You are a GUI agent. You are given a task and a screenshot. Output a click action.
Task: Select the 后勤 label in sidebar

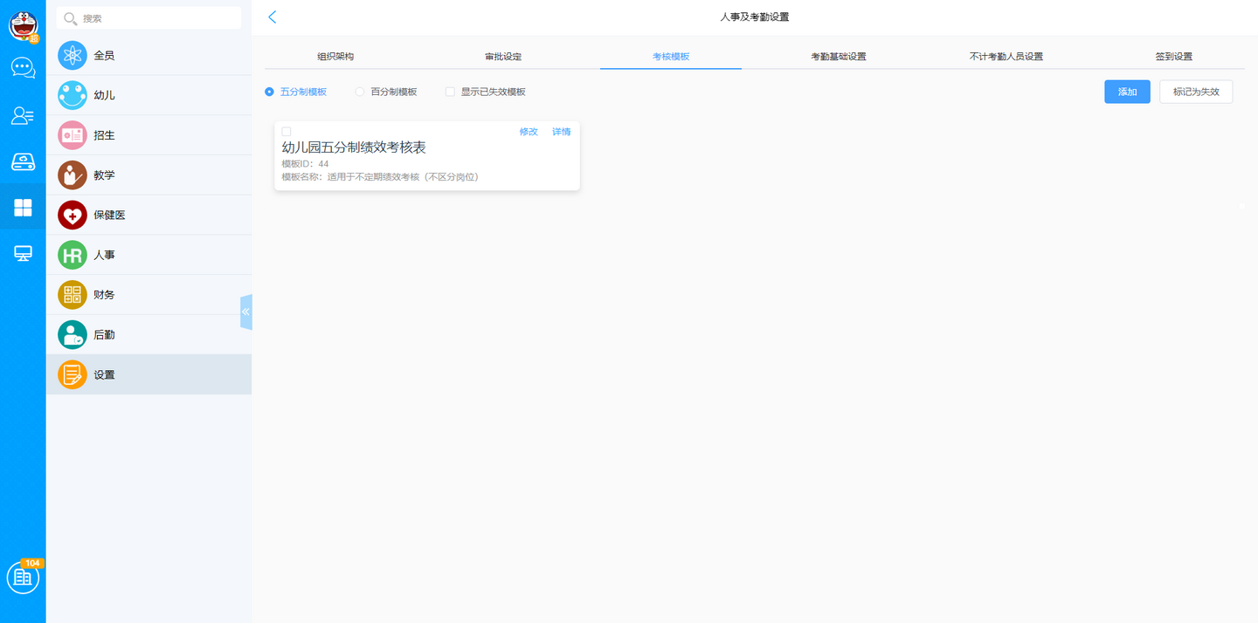pos(104,335)
